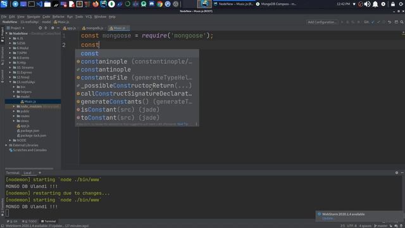405x228 pixels.
Task: Launch Visual Studio Code from the panel
Action: pos(39,4)
